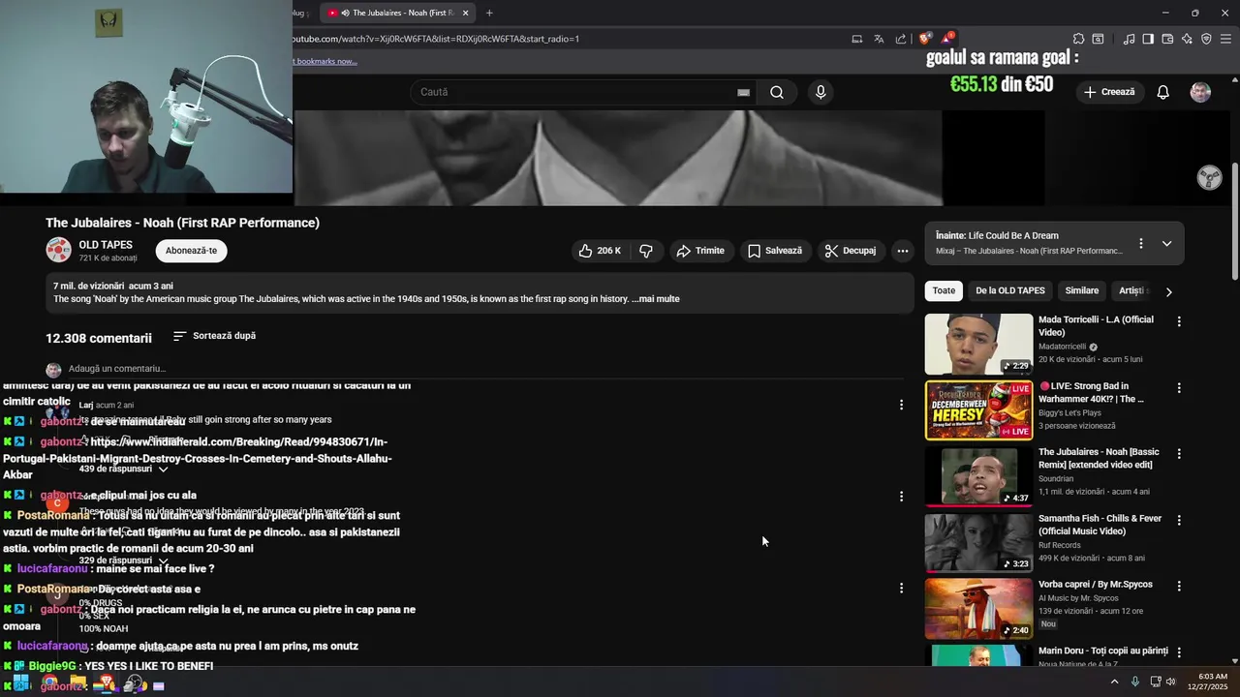Open Mada Torricelli L.A video thumbnail
This screenshot has height=697, width=1240.
[x=978, y=344]
